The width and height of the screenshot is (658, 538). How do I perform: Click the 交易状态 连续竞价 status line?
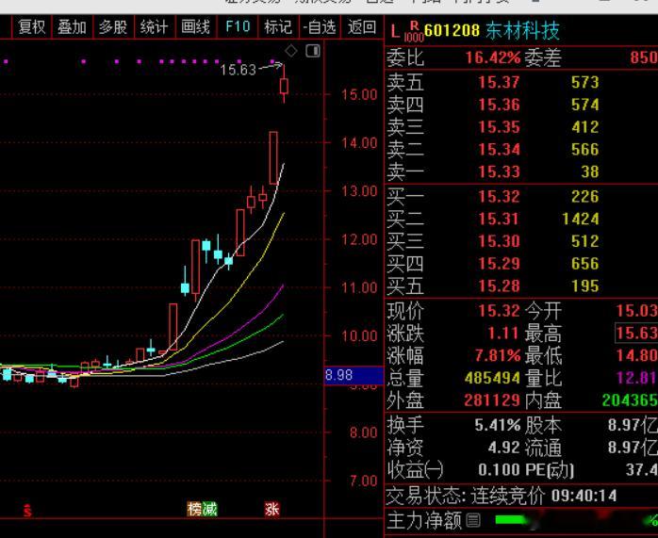coord(502,497)
